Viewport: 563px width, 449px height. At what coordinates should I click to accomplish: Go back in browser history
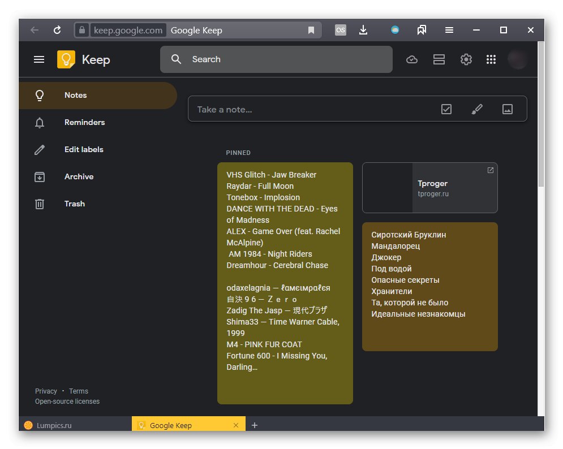35,30
